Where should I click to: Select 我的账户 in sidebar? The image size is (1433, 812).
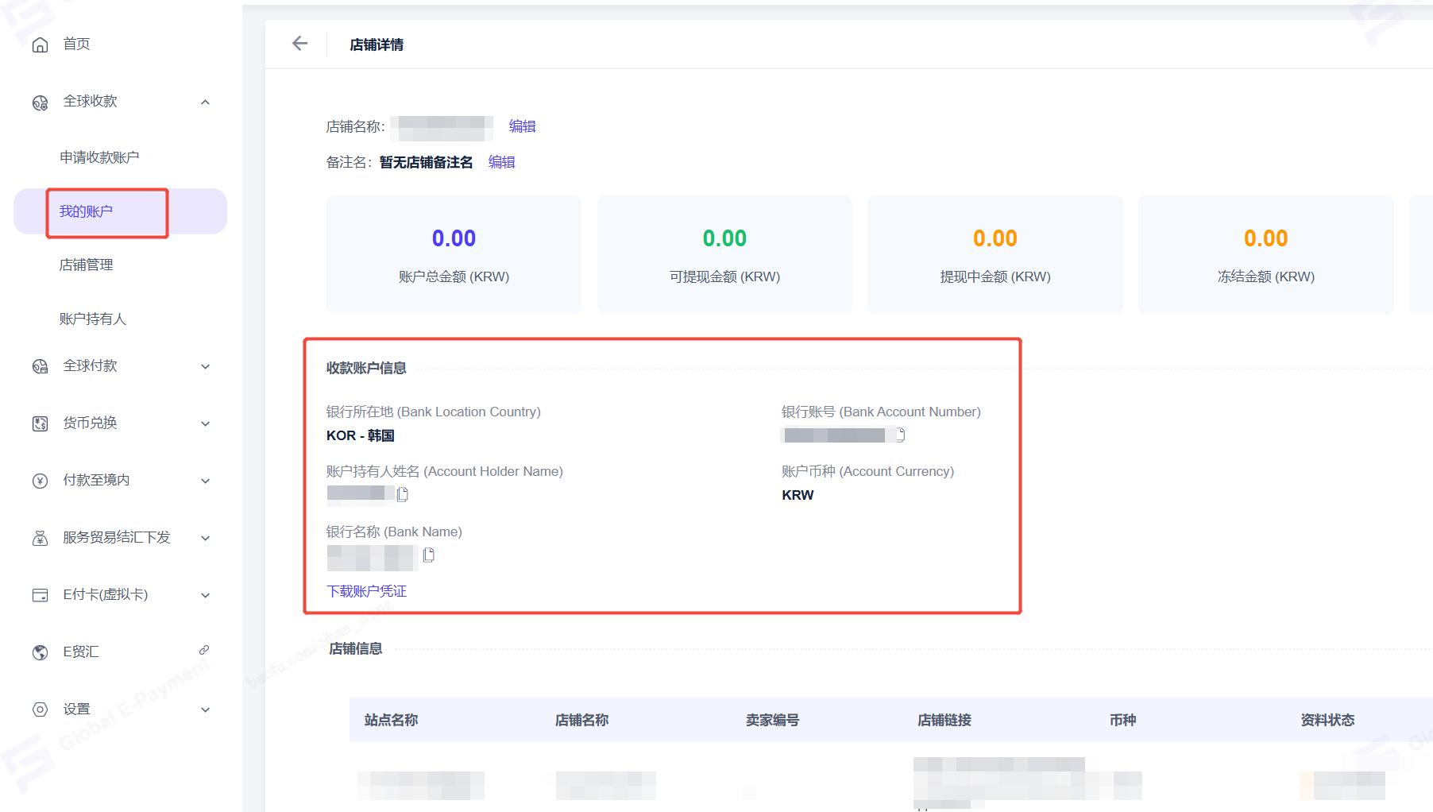tap(86, 211)
